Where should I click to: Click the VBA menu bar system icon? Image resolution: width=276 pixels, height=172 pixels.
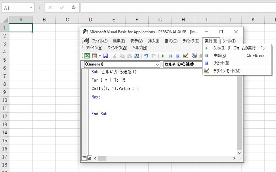86,41
